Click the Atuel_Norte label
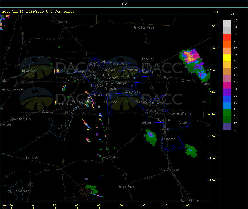This screenshot has width=248, height=209. [x=131, y=92]
